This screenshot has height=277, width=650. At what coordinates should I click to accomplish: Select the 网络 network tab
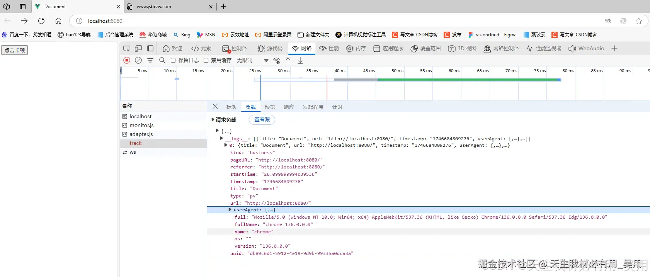301,49
